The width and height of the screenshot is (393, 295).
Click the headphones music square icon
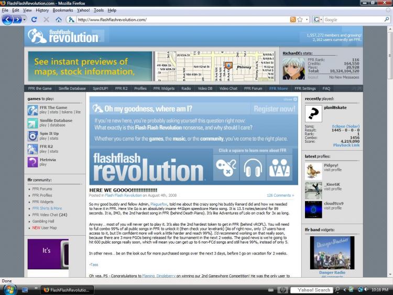point(253,167)
